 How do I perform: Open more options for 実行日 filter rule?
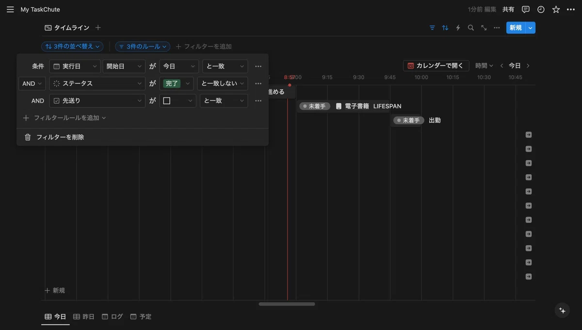pos(258,66)
